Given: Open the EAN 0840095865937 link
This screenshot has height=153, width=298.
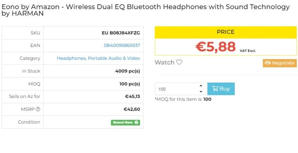Looking at the screenshot, I should pyautogui.click(x=122, y=45).
